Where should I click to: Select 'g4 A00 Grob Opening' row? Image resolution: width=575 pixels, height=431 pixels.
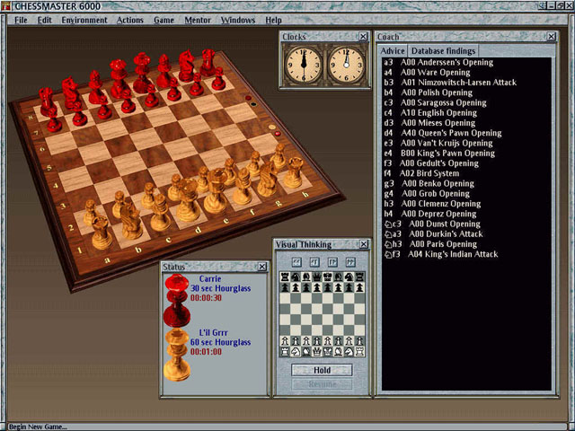pyautogui.click(x=427, y=194)
